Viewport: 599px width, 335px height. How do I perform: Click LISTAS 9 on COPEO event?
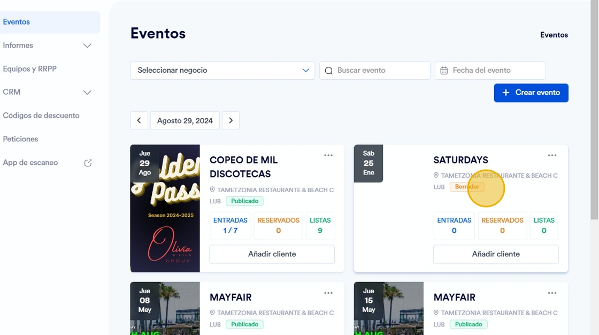pyautogui.click(x=320, y=226)
